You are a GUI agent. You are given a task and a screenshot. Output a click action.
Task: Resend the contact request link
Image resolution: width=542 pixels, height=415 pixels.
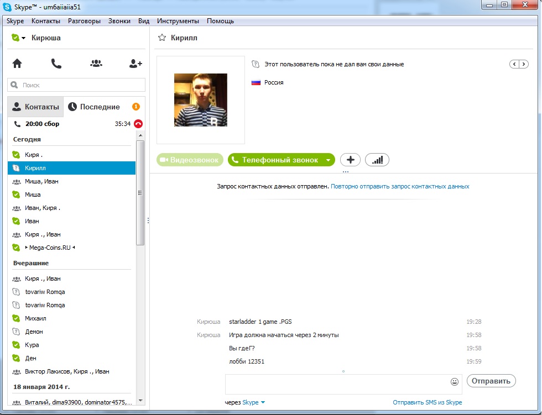click(x=400, y=186)
